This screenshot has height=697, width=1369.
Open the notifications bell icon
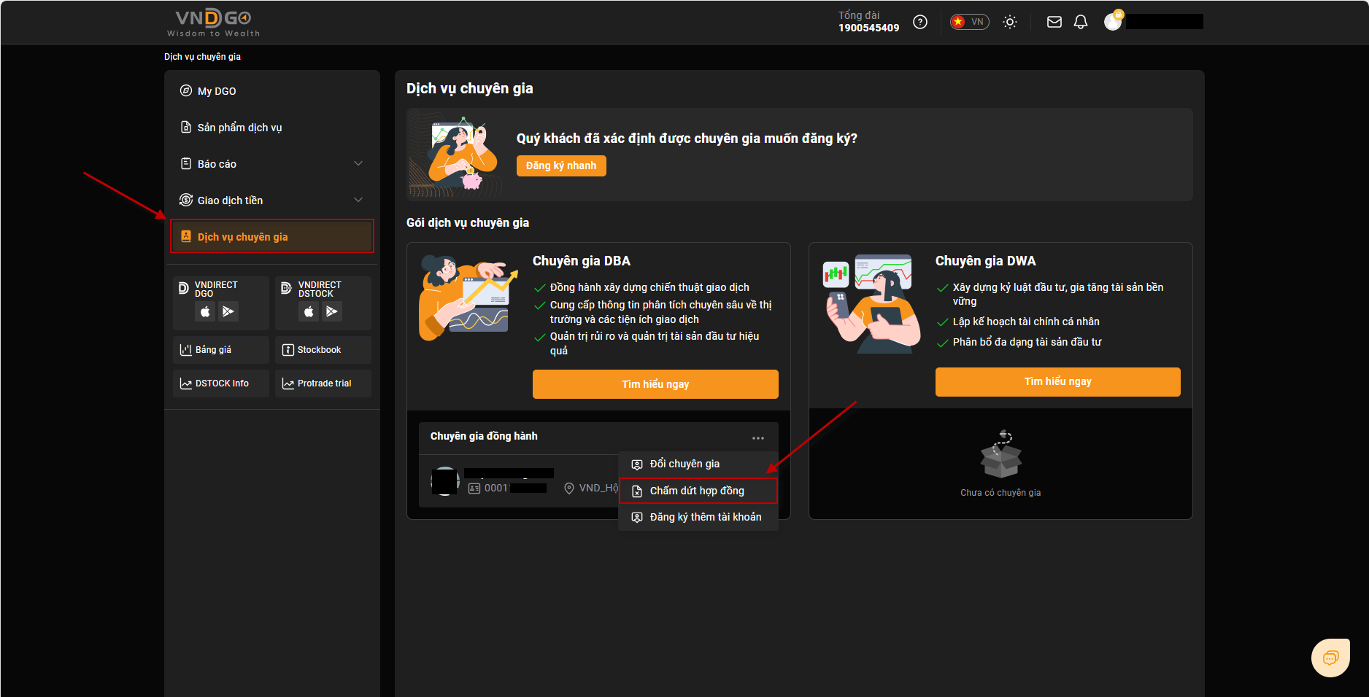pyautogui.click(x=1081, y=22)
